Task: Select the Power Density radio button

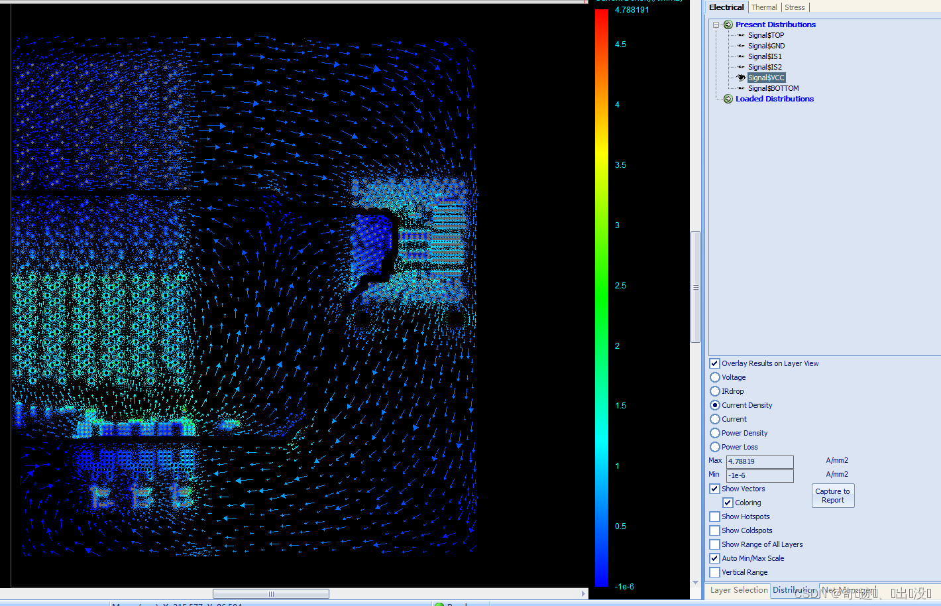Action: (715, 433)
